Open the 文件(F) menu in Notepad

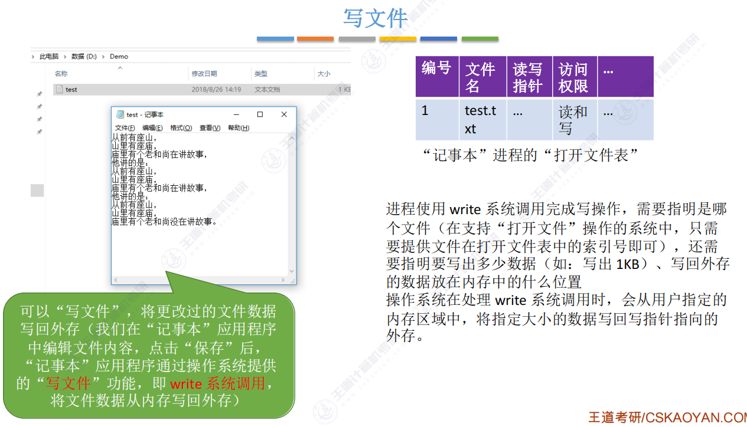coord(125,128)
